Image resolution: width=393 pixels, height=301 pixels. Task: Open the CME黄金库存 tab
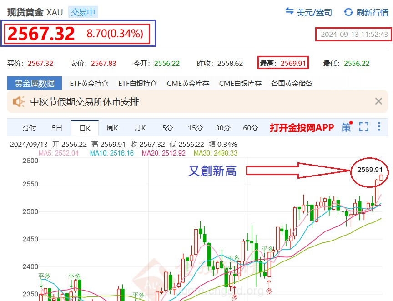point(188,84)
